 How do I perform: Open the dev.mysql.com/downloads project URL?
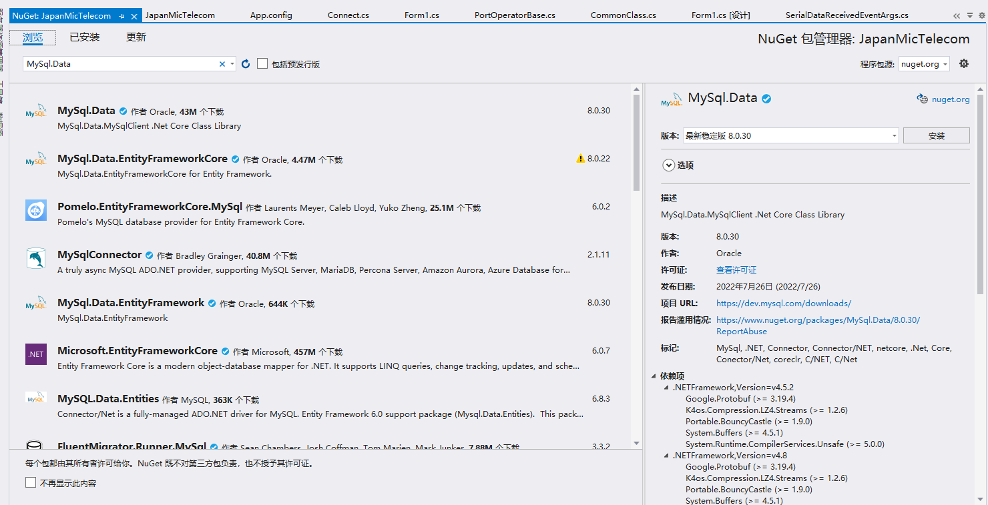point(784,304)
